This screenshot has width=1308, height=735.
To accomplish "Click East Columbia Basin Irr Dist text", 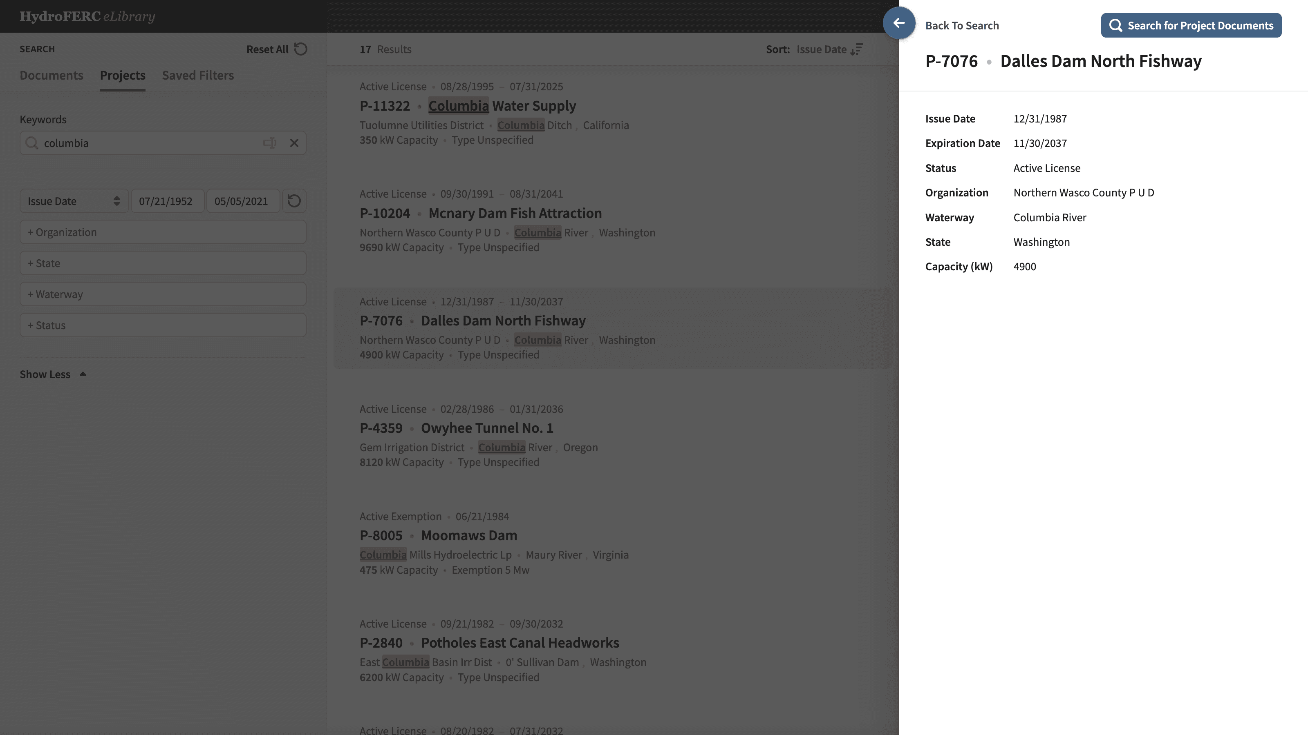I will pos(426,662).
